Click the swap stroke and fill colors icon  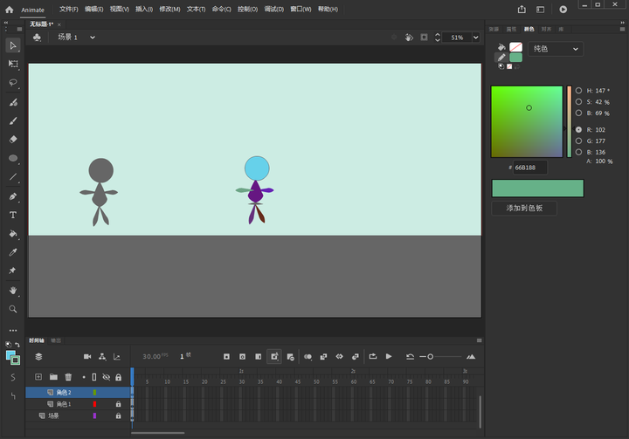(17, 345)
